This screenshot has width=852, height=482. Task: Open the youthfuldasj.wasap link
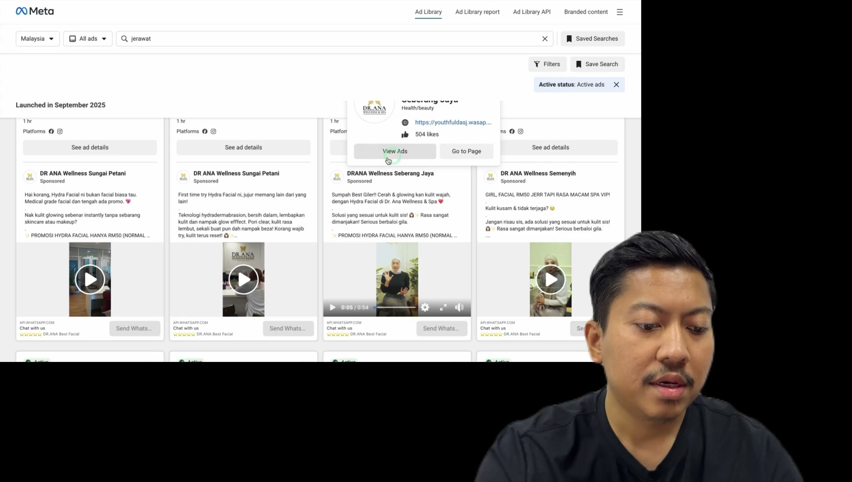453,122
